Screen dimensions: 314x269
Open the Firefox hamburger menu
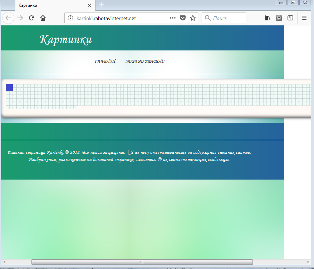pos(304,18)
